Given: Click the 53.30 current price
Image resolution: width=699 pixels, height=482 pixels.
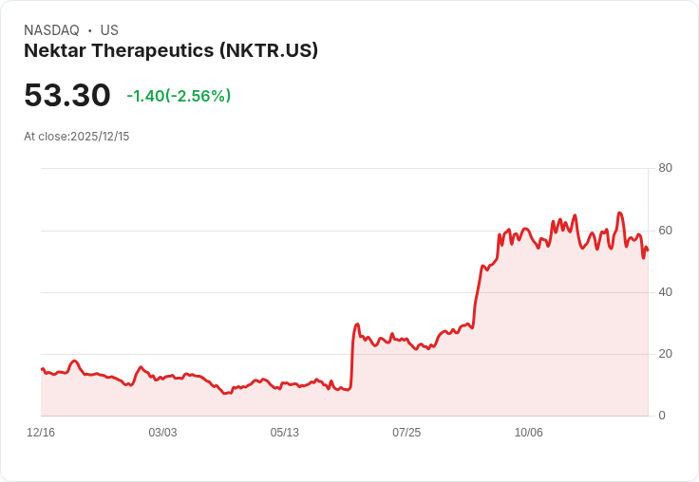Looking at the screenshot, I should [x=67, y=96].
